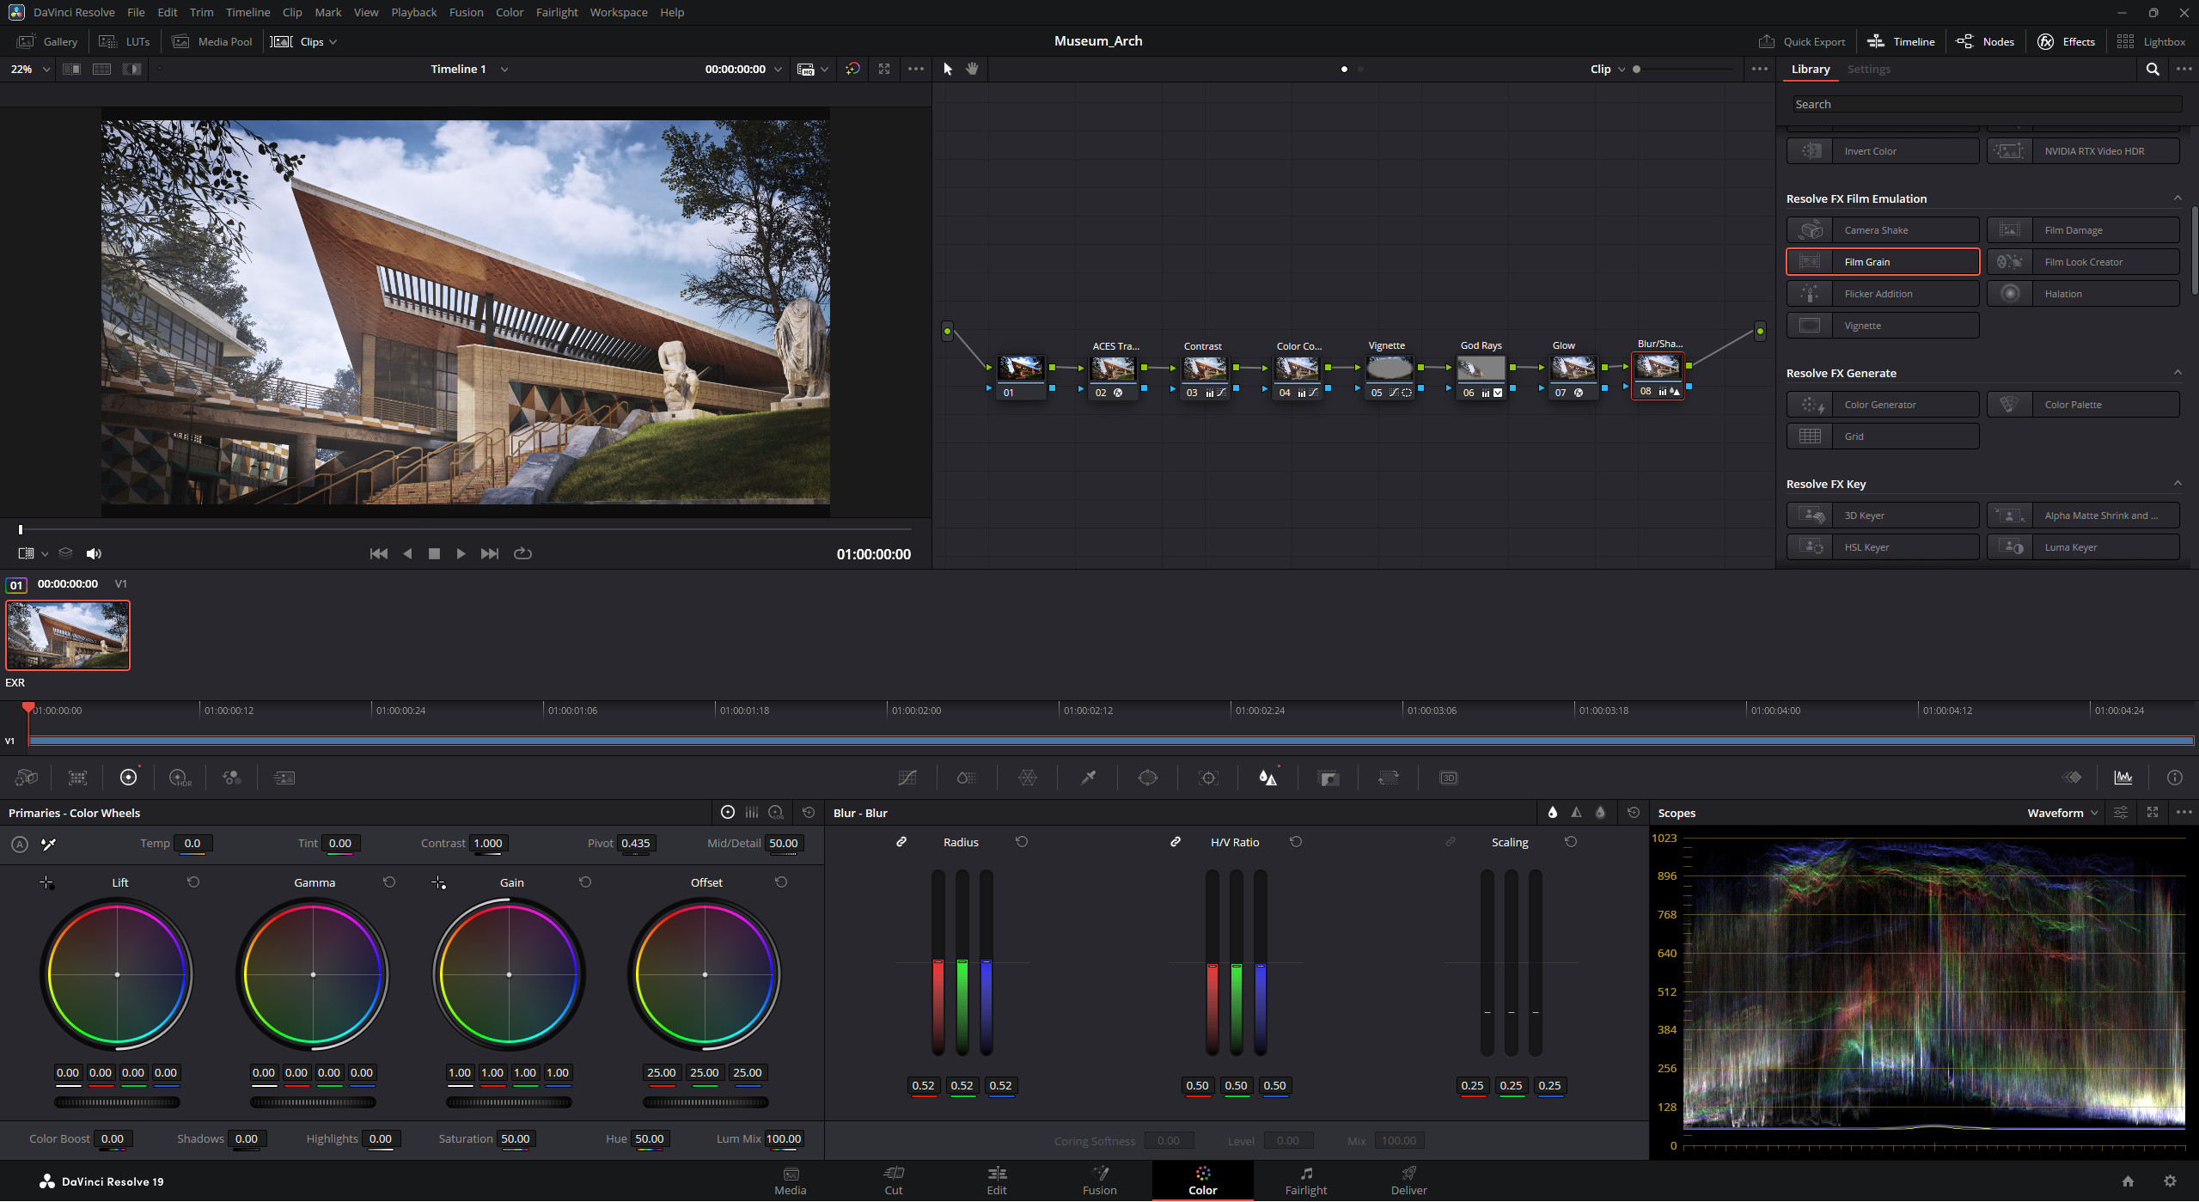This screenshot has height=1202, width=2199.
Task: Switch to the Settings tab in Library panel
Action: pyautogui.click(x=1869, y=69)
